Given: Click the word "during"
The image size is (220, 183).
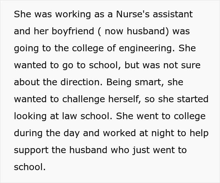Looking at the screenshot, I should pos(28,133).
